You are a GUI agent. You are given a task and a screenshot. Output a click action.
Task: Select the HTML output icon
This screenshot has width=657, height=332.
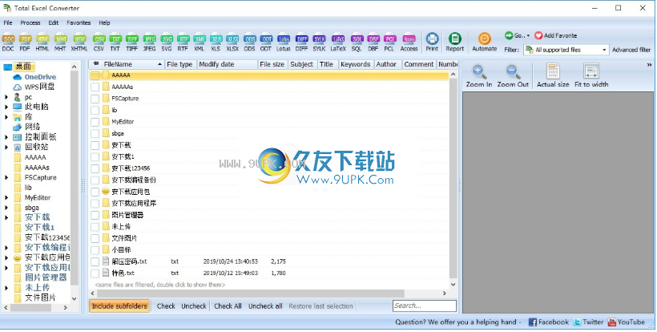pos(42,42)
